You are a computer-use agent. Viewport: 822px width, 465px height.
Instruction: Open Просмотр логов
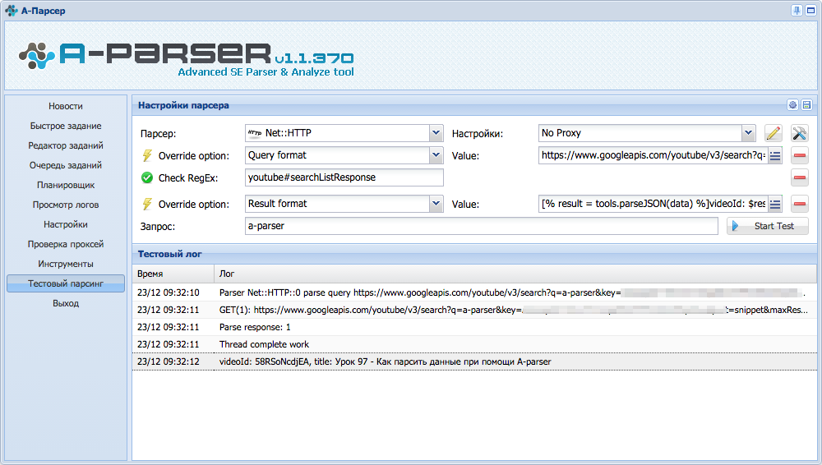pos(66,205)
